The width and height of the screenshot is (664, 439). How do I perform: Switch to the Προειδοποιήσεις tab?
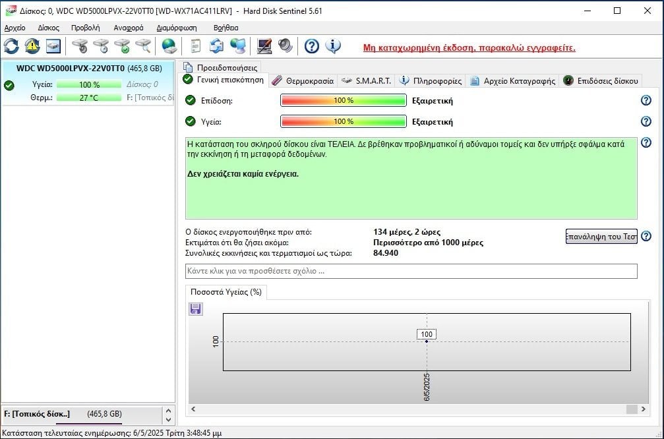point(220,67)
